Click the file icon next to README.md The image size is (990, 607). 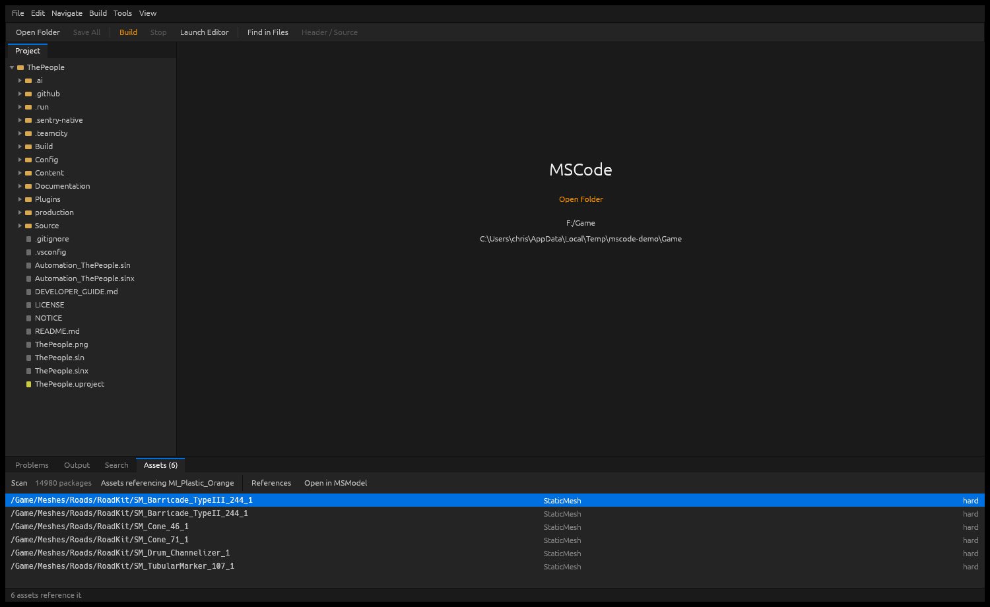pyautogui.click(x=28, y=331)
